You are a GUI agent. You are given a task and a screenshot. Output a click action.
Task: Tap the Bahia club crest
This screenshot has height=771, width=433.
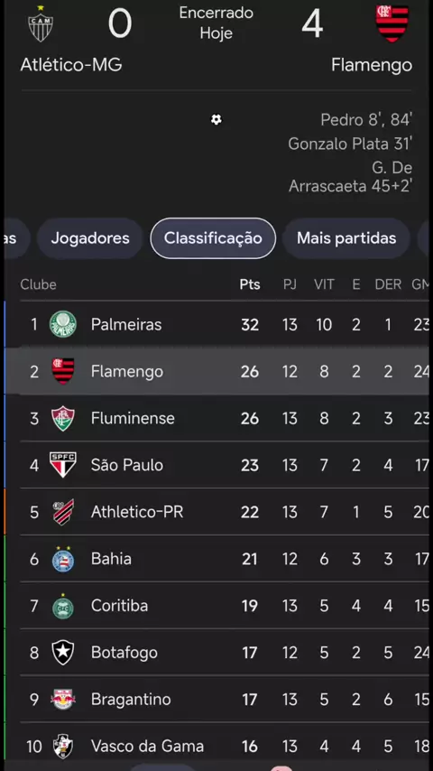(x=63, y=559)
